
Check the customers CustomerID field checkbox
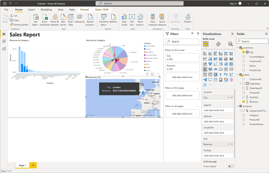243,61
